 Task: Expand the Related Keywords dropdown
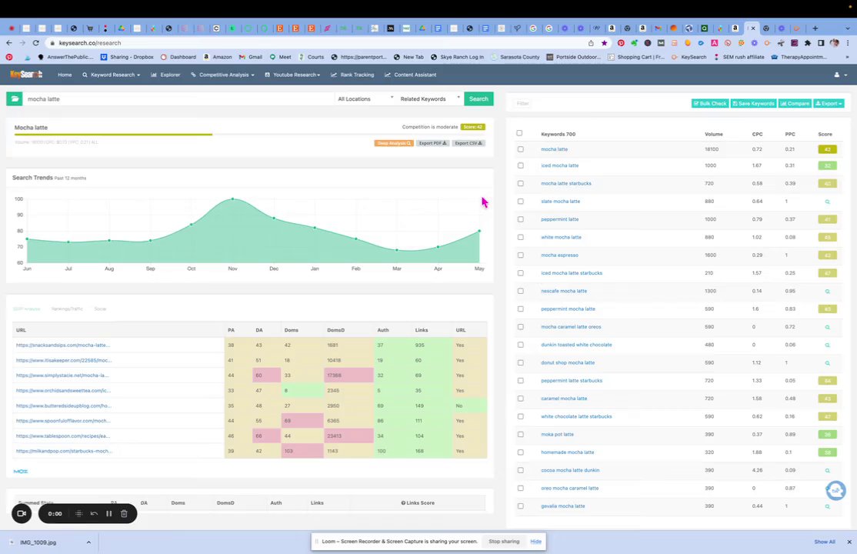(430, 99)
